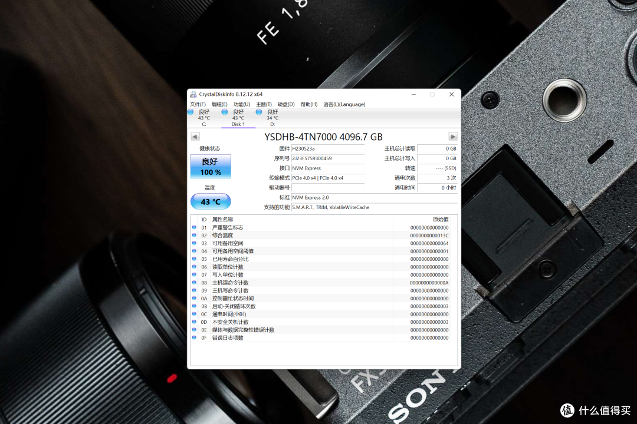Select status dot of row 0B 启动-关闭循环次数

[x=194, y=306]
